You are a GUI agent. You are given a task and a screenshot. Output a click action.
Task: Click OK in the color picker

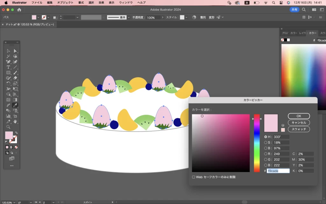pyautogui.click(x=299, y=116)
